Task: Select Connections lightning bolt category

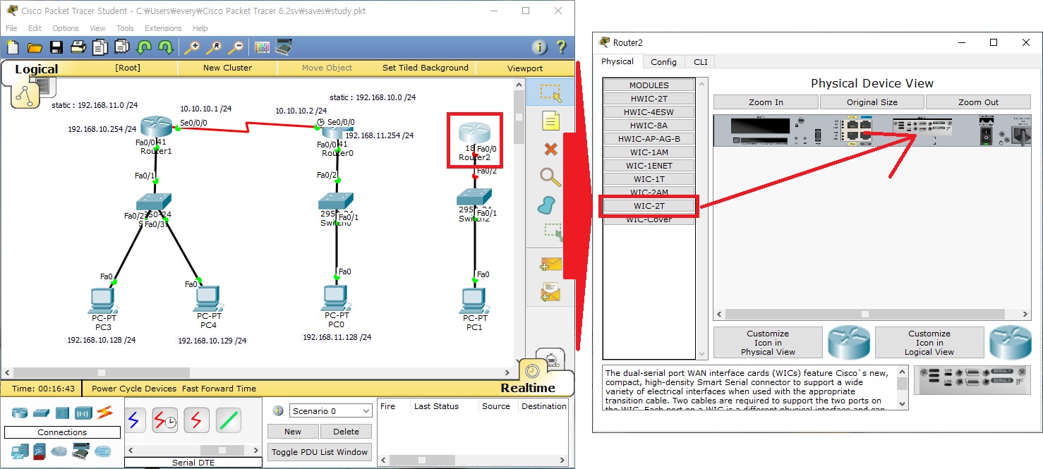Action: tap(104, 412)
